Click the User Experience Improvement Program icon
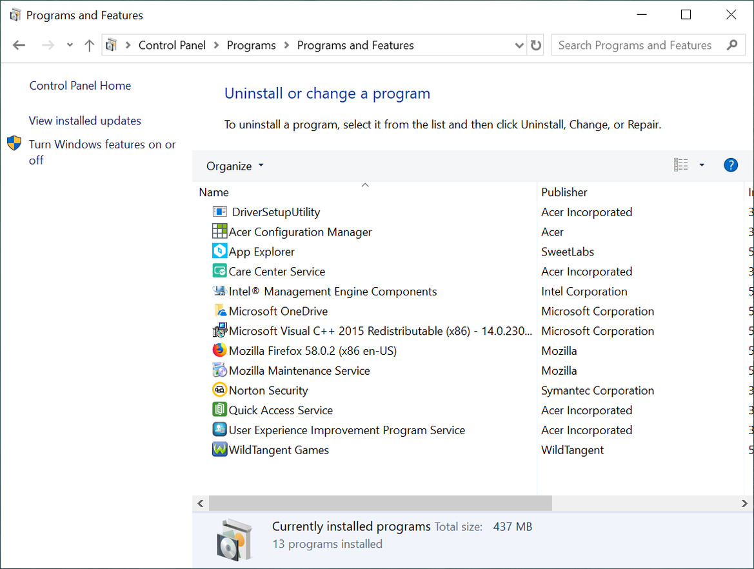 pyautogui.click(x=220, y=429)
